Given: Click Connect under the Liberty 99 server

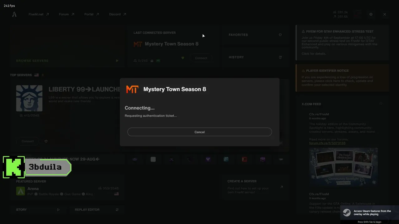Looking at the screenshot, I should pyautogui.click(x=28, y=141).
